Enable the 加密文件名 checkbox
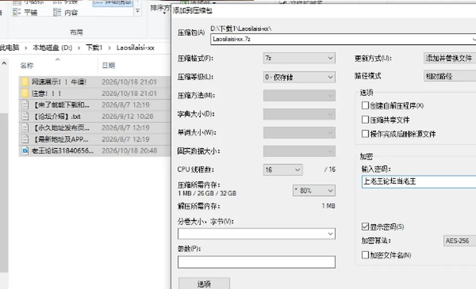Viewport: 476px width, 289px height. (365, 255)
